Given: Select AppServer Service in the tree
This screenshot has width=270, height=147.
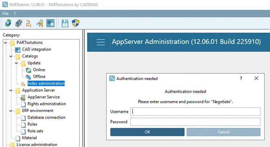Looking at the screenshot, I should [x=44, y=97].
